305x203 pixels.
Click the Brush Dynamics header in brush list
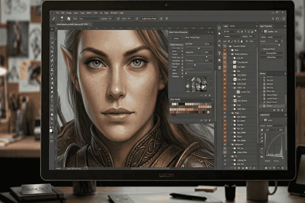coord(176,45)
